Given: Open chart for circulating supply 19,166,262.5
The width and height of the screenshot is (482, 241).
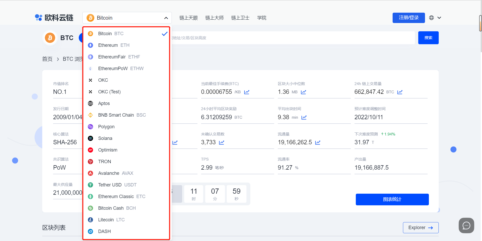Looking at the screenshot, I should tap(318, 142).
